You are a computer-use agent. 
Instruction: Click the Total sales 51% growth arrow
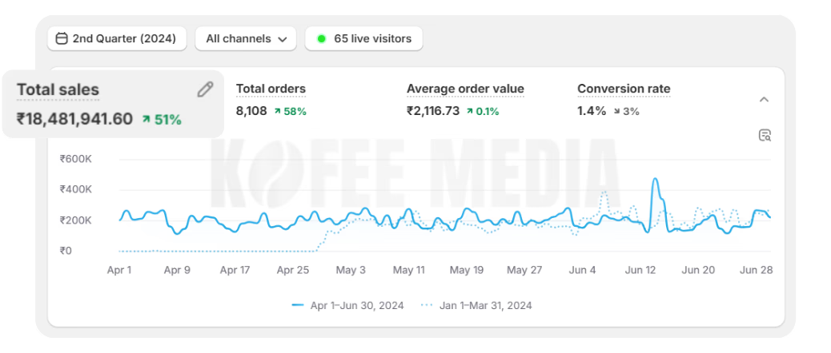point(147,120)
